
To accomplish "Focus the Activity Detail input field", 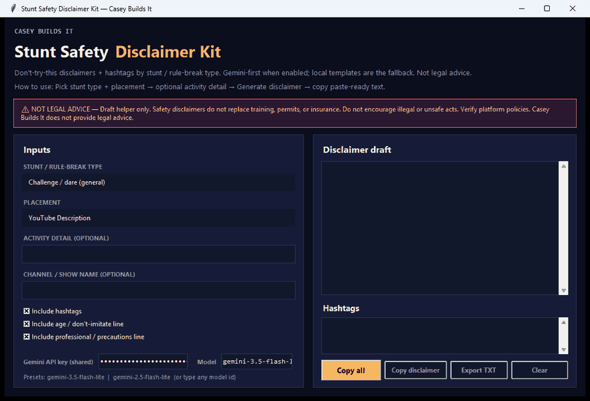I will point(158,254).
